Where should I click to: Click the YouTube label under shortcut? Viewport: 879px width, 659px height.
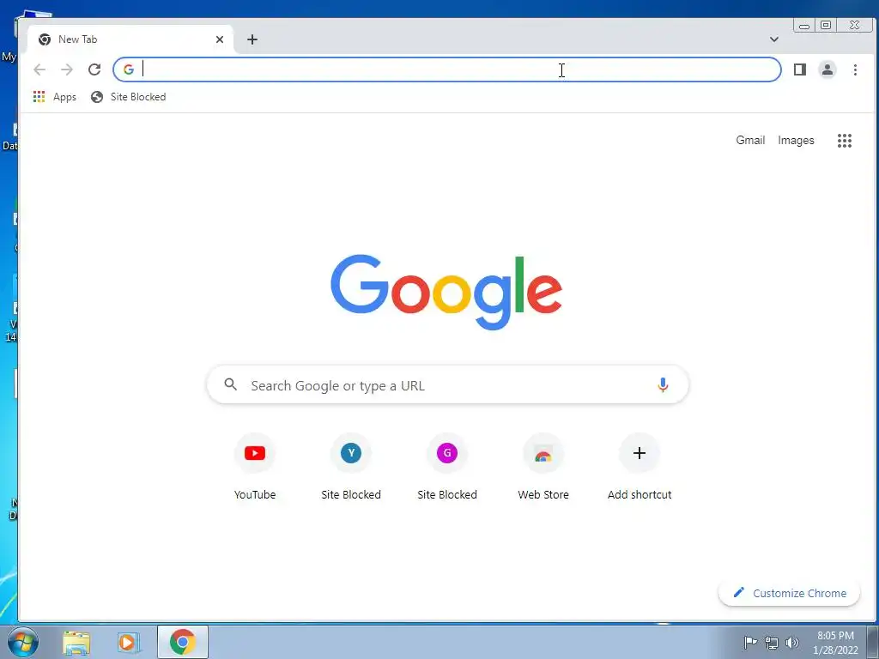255,494
